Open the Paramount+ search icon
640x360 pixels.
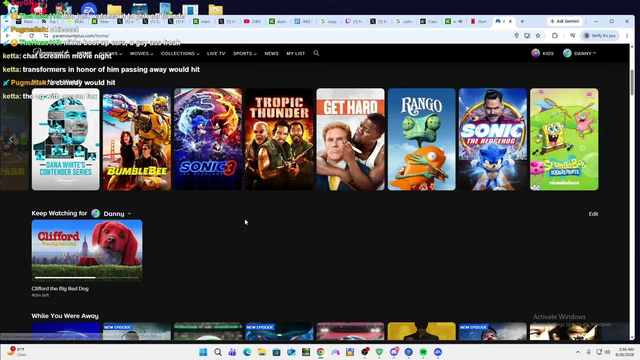316,53
